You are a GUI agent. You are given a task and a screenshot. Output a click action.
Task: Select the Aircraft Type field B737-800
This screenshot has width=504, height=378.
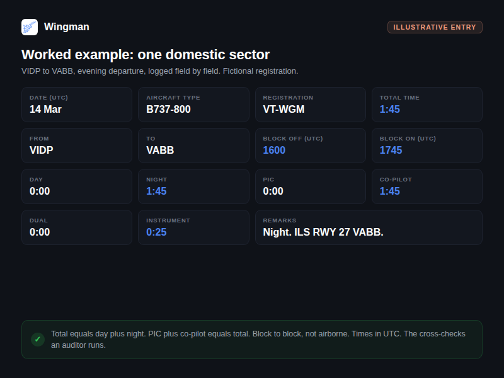coord(193,105)
